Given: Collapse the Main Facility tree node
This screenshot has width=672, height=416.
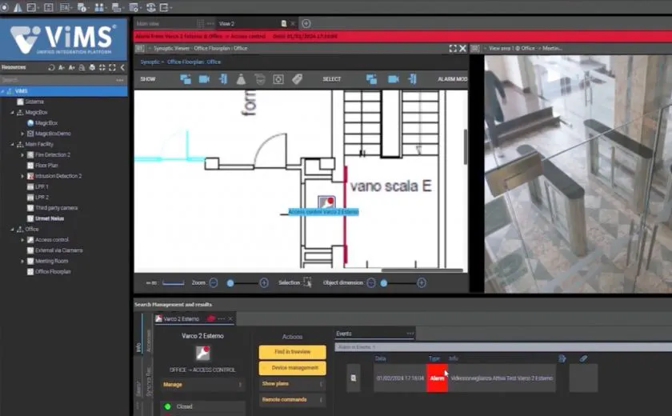Looking at the screenshot, I should click(x=13, y=144).
